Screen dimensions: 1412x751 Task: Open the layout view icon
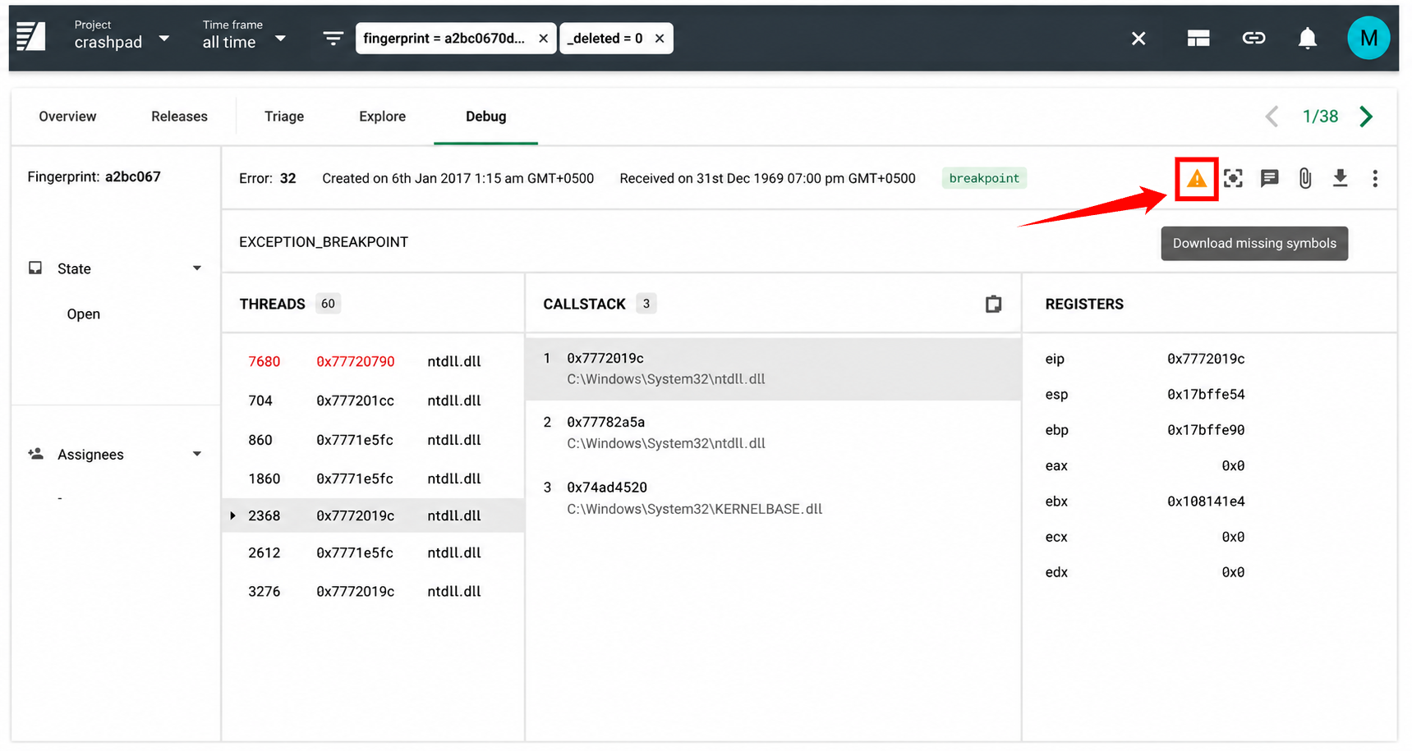tap(1198, 39)
